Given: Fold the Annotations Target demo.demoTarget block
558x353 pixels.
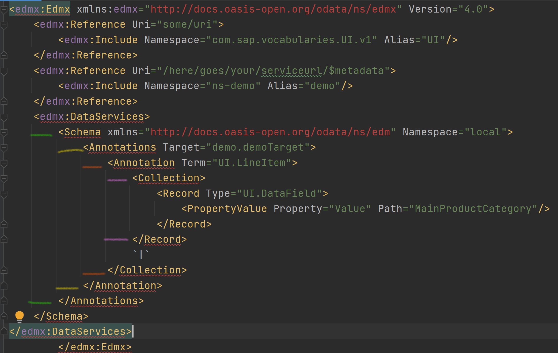Looking at the screenshot, I should point(4,148).
